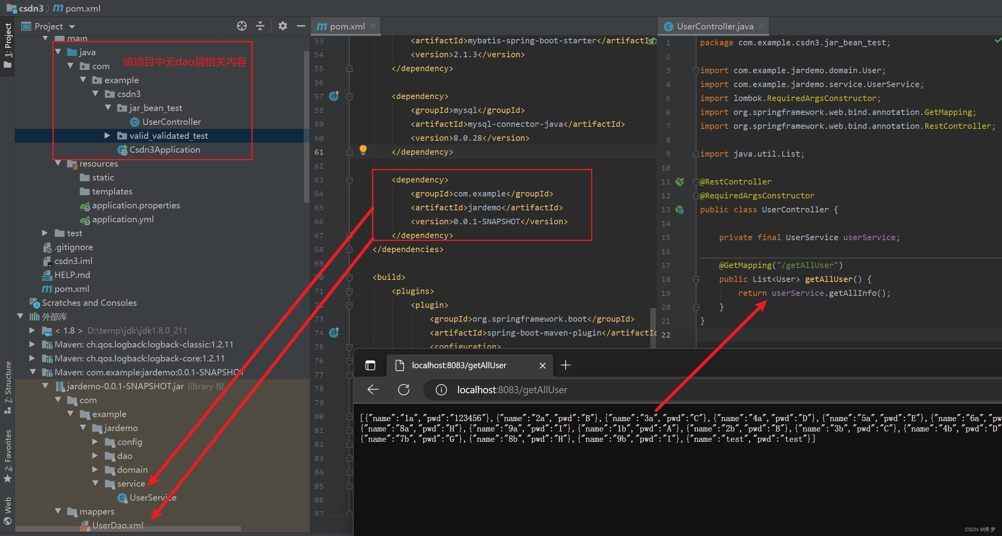The width and height of the screenshot is (1002, 536).
Task: Select .gitignore file in tree
Action: point(68,247)
